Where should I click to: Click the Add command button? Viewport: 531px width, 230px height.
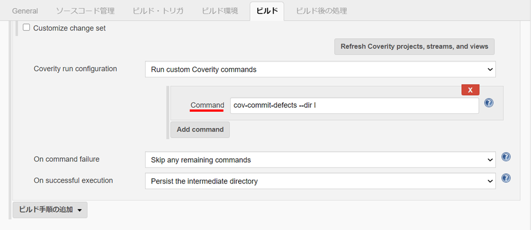coord(200,129)
